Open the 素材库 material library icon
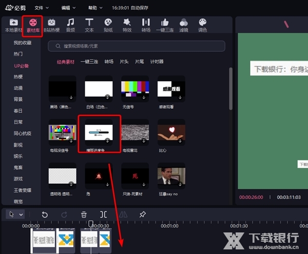 pyautogui.click(x=33, y=26)
